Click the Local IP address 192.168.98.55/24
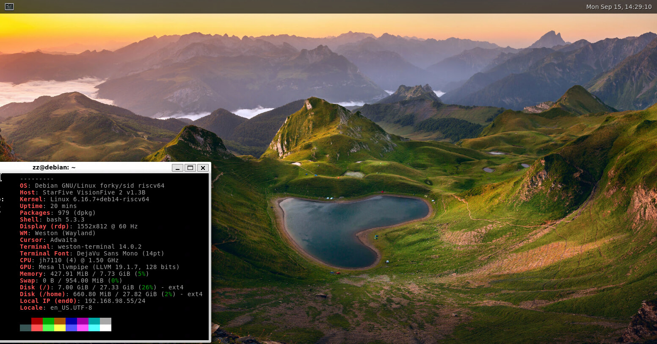 point(115,301)
